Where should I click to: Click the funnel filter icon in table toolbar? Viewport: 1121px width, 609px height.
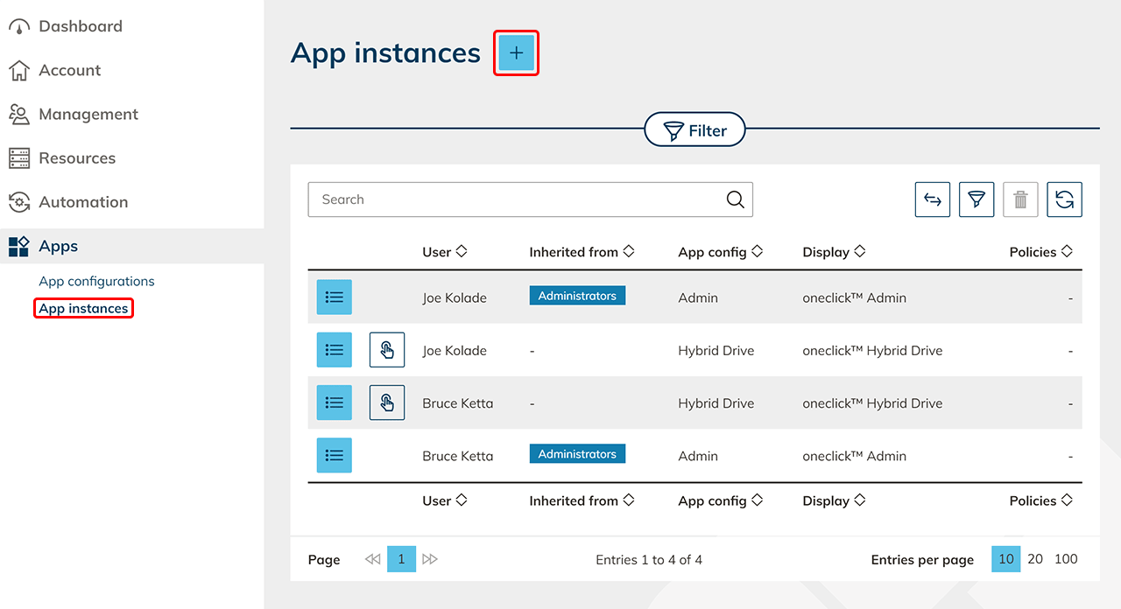976,199
